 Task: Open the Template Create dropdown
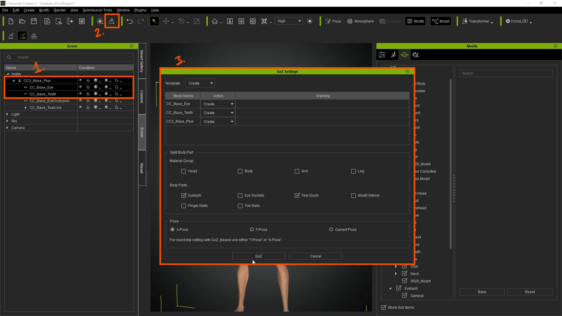(x=200, y=83)
